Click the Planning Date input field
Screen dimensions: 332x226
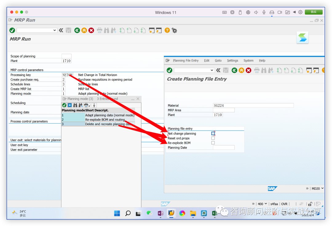224,147
